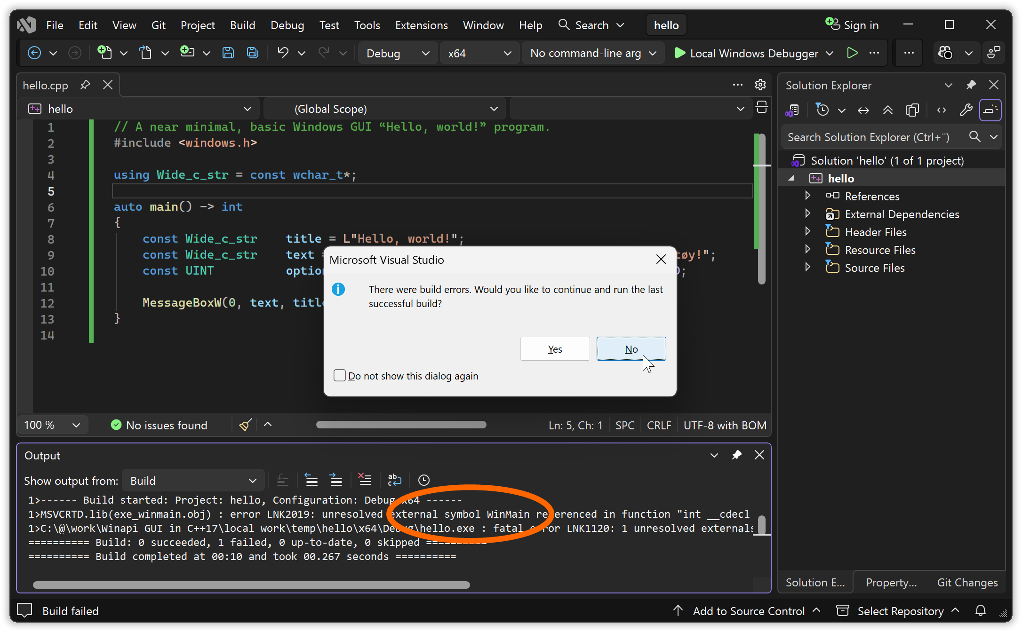Expand the Source Files folder
This screenshot has height=632, width=1022.
pyautogui.click(x=807, y=268)
